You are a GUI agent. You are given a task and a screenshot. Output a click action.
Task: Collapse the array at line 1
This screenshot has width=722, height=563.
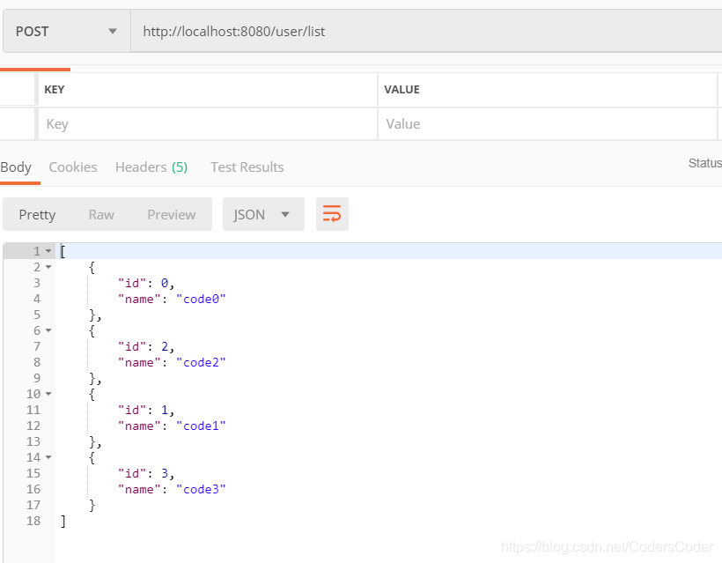(48, 251)
